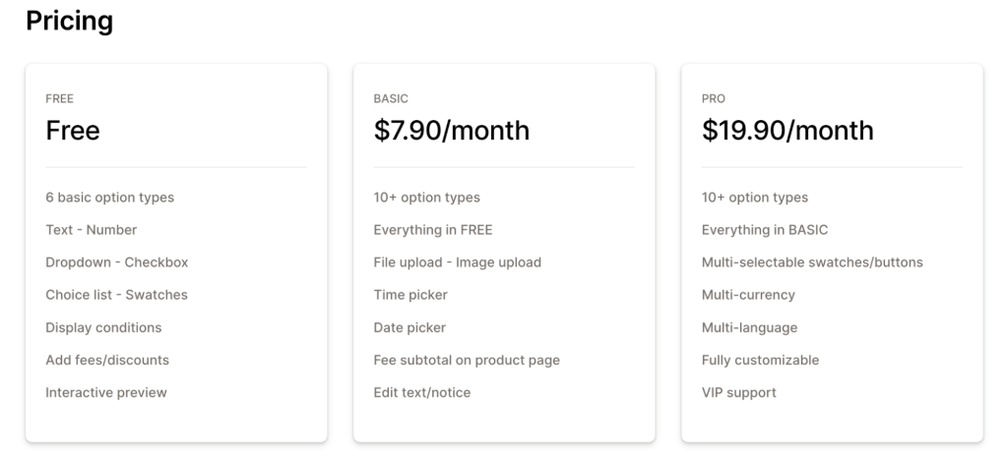Select the BASIC plan label

pos(391,99)
